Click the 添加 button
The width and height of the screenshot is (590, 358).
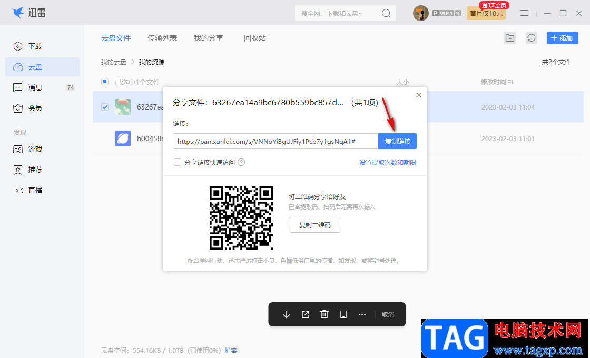pos(562,38)
